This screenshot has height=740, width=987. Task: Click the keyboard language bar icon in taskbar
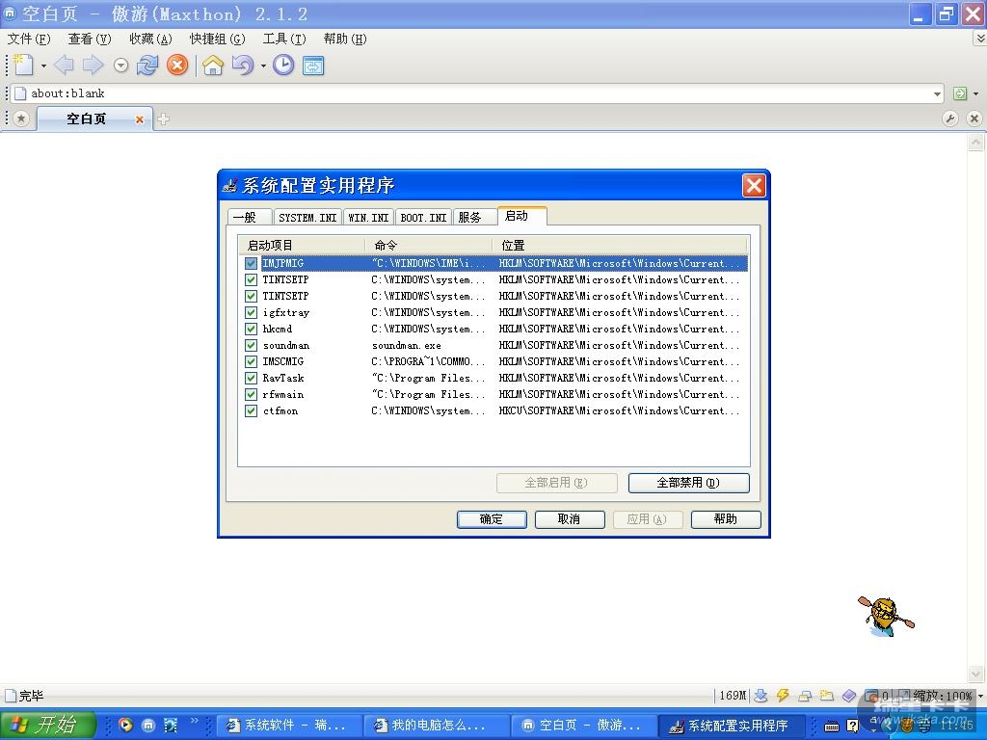[832, 727]
